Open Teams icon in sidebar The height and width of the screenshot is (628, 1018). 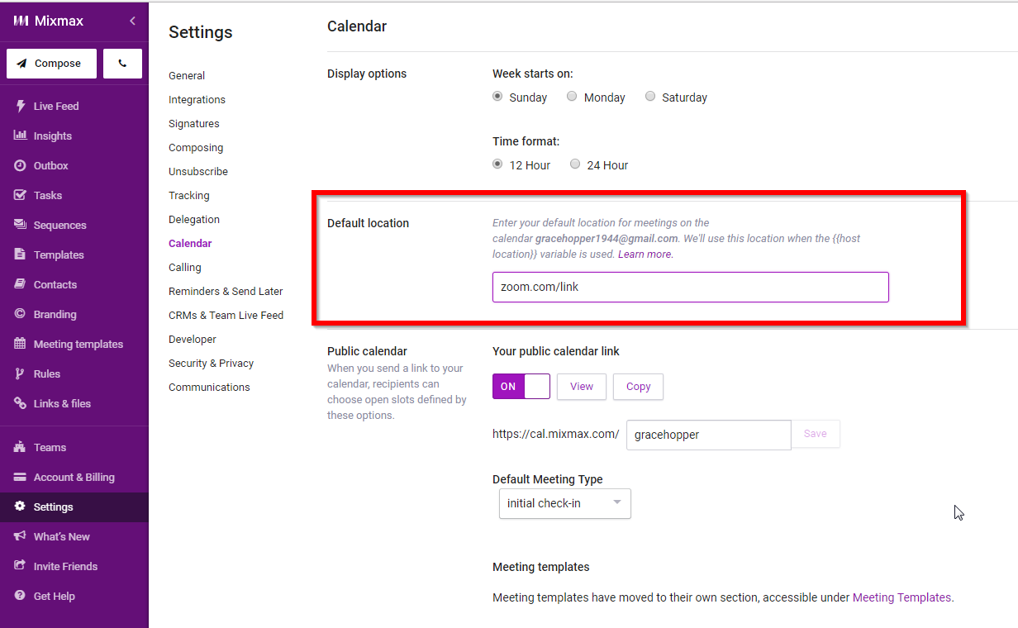point(20,447)
